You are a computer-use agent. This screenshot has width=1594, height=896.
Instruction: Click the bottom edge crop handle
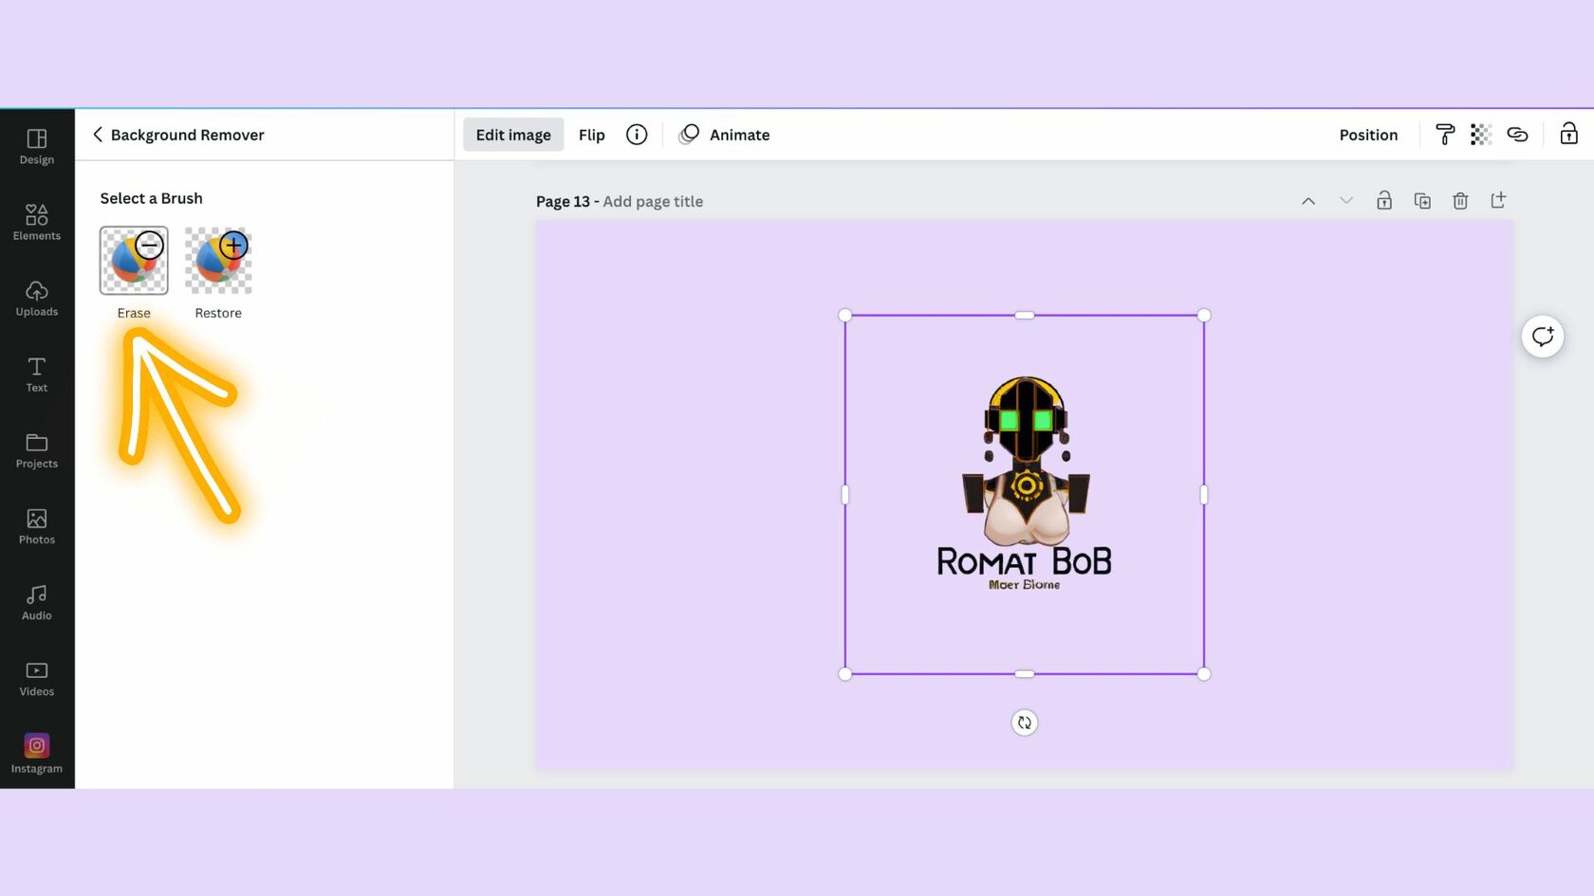(1025, 674)
